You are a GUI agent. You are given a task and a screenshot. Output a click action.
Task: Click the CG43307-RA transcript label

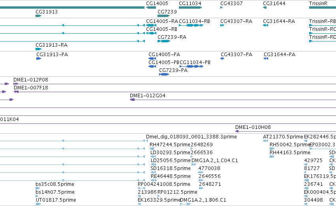(x=237, y=21)
